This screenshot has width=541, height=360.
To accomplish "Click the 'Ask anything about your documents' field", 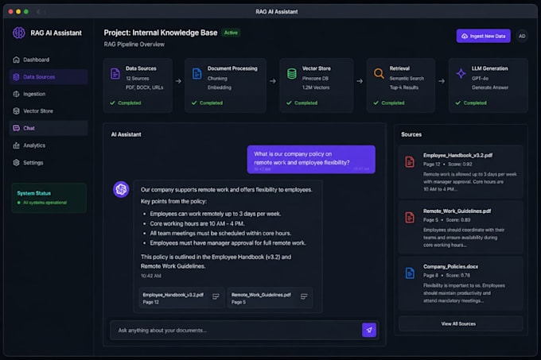I will click(236, 331).
